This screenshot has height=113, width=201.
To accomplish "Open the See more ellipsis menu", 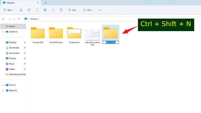I will click(100, 10).
